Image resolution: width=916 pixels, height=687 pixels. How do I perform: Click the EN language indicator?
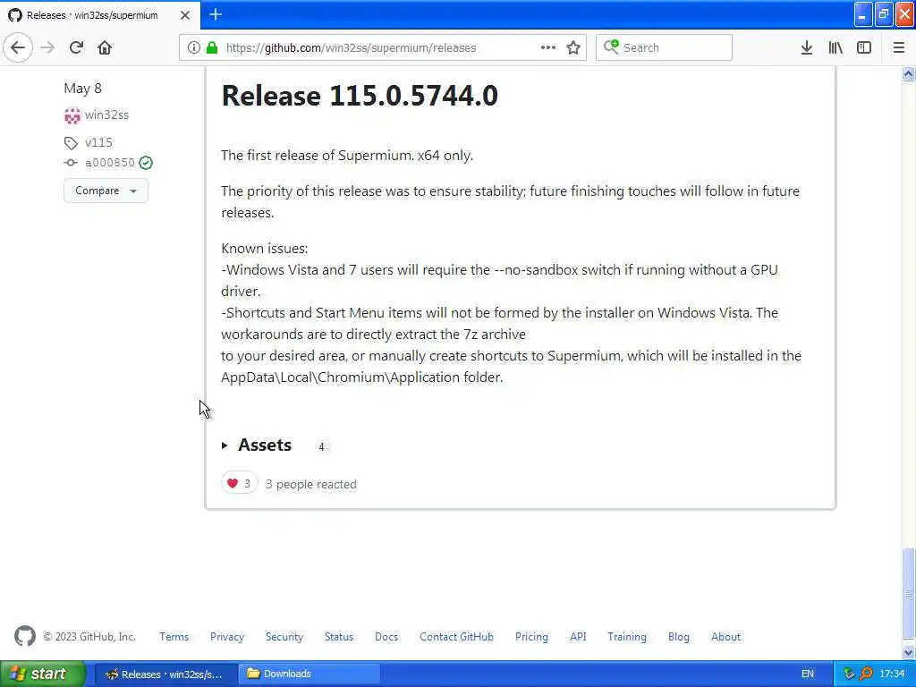click(808, 674)
